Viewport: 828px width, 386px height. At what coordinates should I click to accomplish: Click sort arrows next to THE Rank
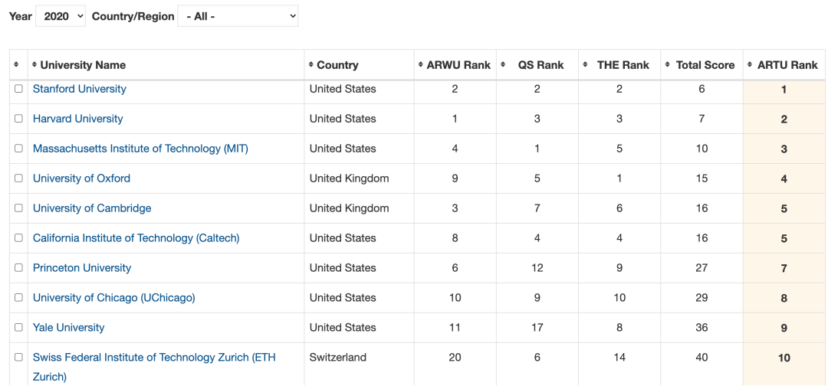coord(586,65)
